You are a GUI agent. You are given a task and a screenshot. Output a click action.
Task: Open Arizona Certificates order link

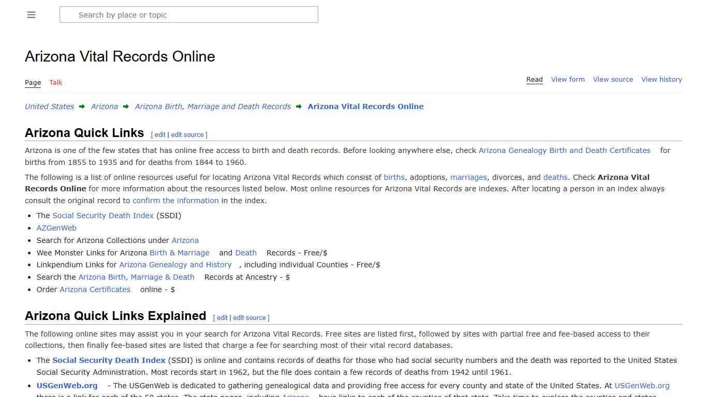(95, 289)
